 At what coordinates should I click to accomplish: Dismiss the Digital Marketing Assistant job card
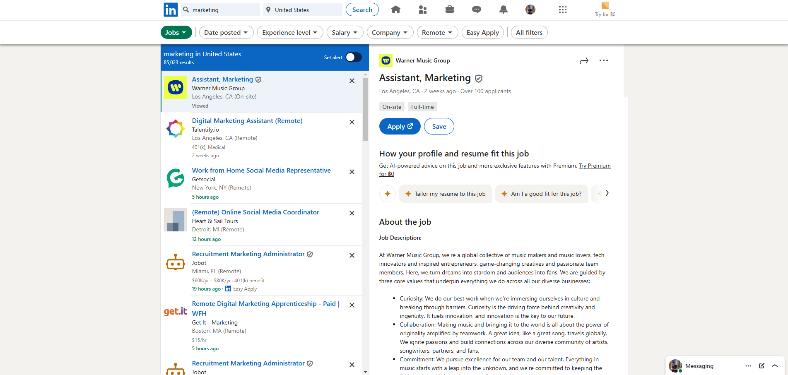[352, 122]
